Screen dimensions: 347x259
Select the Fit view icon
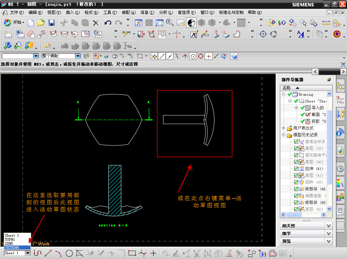click(139, 23)
